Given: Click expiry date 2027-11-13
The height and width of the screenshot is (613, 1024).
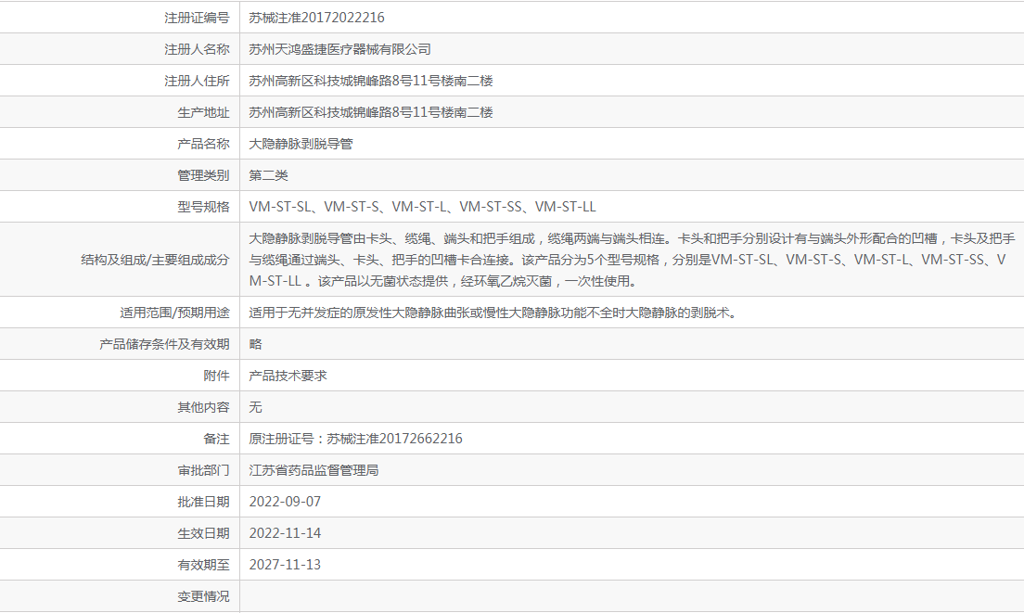Looking at the screenshot, I should (x=285, y=565).
